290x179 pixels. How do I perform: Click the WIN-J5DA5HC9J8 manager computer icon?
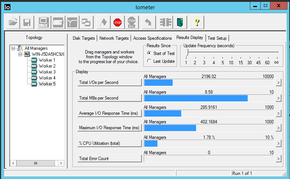tap(27, 54)
